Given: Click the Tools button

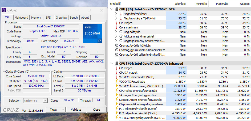Looking at the screenshot, I should click(53, 110).
